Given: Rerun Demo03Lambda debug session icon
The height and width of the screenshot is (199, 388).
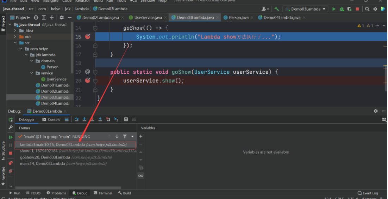Looking at the screenshot, I should tap(11, 120).
